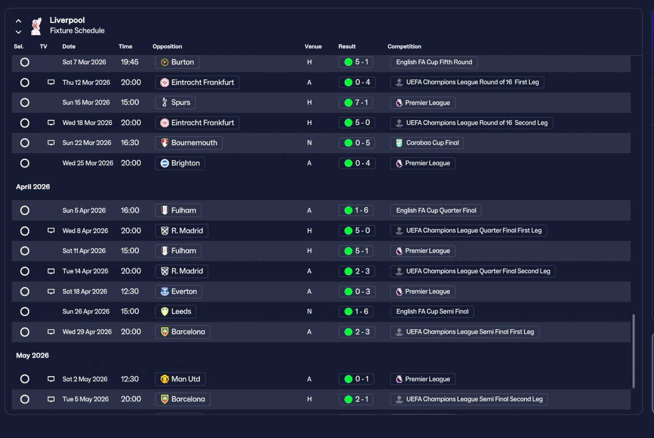Select the Brighton fixture radio button
The image size is (654, 438).
25,163
